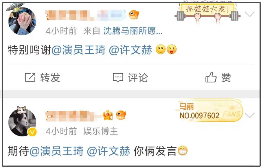Open the first poster's profile avatar
Image resolution: width=261 pixels, height=167 pixels.
[22, 21]
